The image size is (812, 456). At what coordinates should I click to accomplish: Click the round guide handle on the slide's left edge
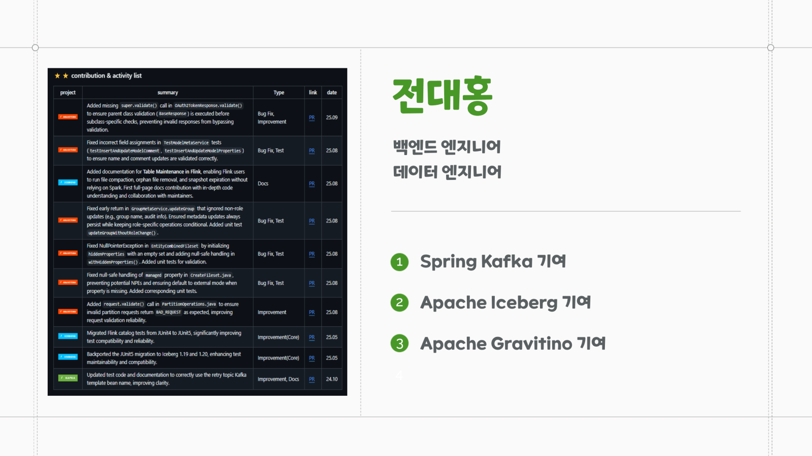(x=35, y=48)
